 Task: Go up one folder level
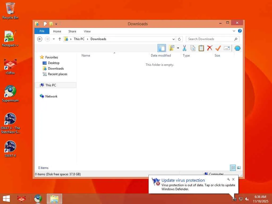60,39
